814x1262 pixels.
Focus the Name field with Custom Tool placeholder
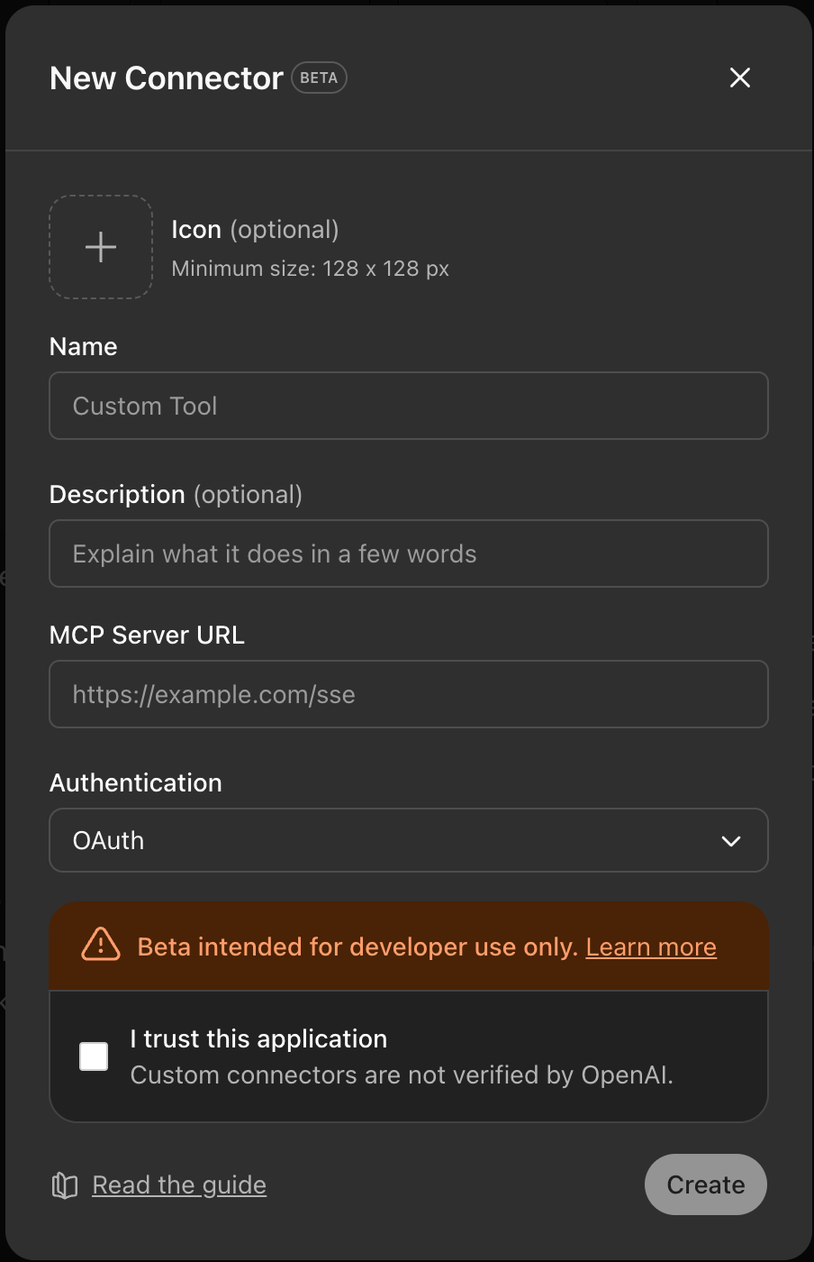[409, 406]
